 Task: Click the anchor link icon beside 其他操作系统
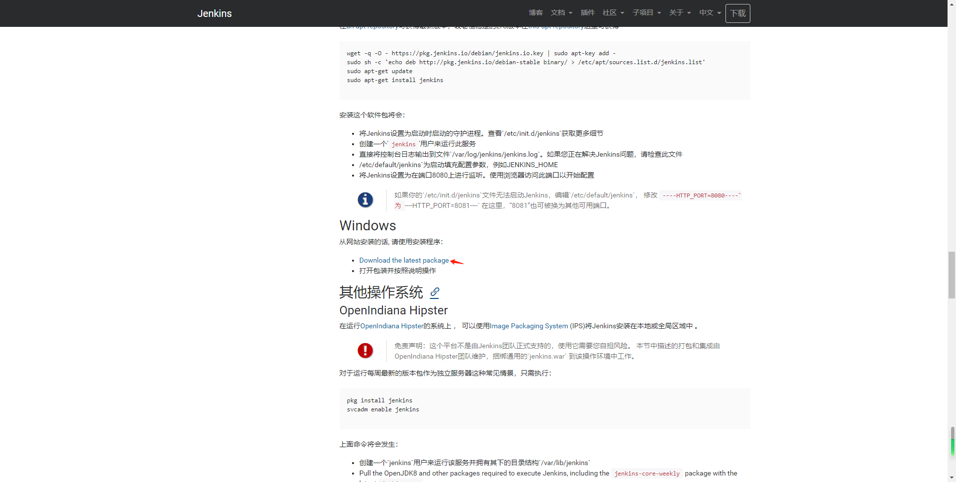[x=435, y=292]
